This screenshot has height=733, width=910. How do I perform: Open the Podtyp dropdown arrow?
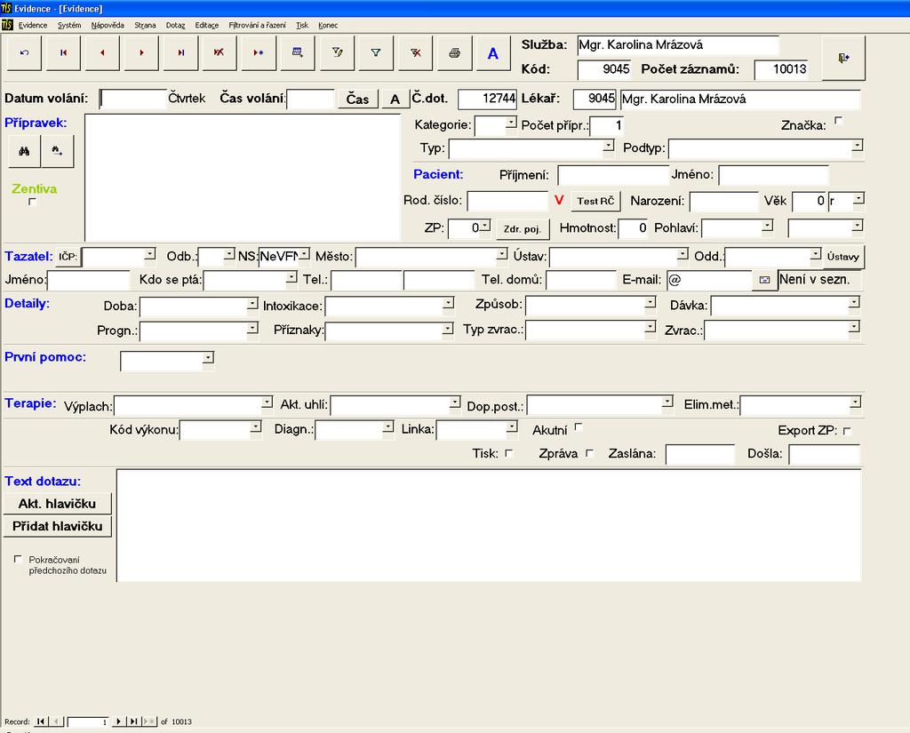tap(858, 145)
